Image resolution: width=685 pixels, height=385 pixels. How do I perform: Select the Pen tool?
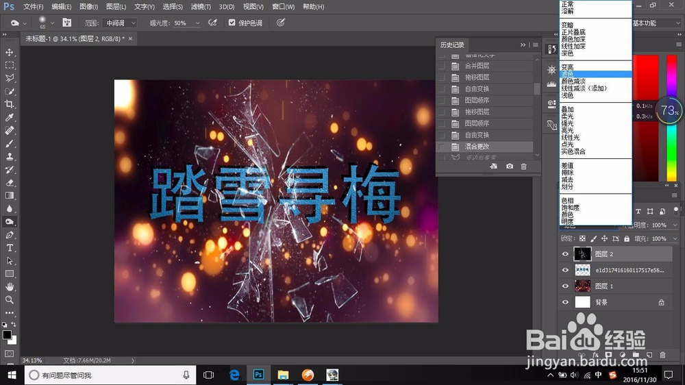(x=9, y=235)
